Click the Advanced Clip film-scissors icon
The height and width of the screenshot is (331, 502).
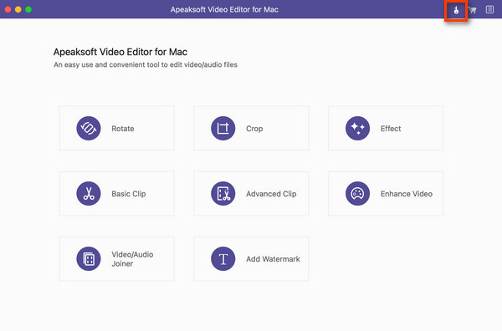pos(223,193)
